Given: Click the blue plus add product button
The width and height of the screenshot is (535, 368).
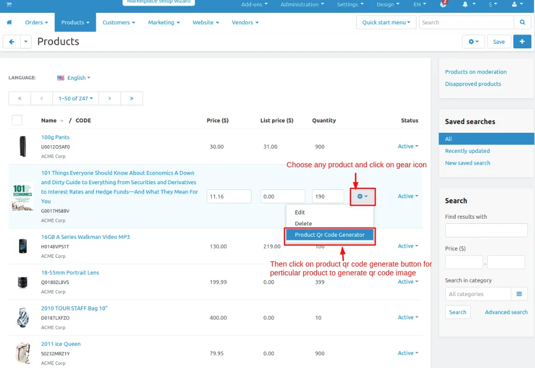Looking at the screenshot, I should pyautogui.click(x=522, y=42).
